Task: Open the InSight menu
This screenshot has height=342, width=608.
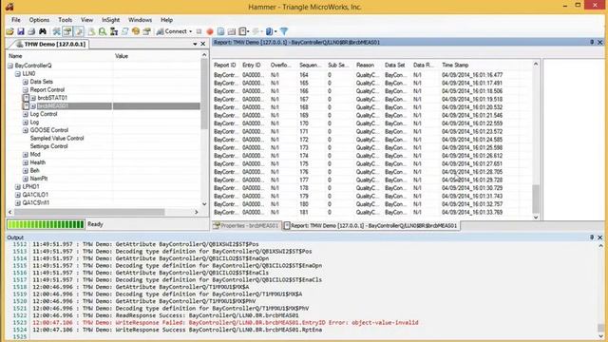Action: pyautogui.click(x=110, y=20)
